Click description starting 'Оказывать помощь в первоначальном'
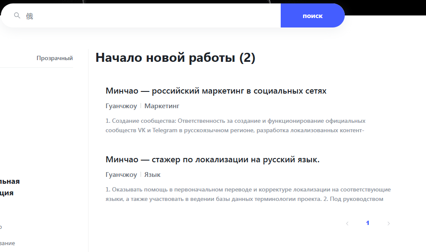 (248, 194)
